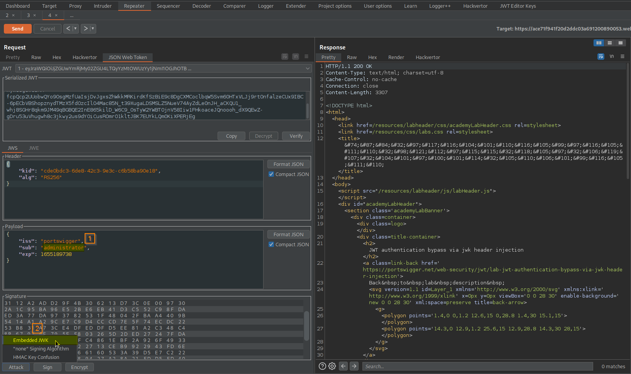
Task: Click the exp value 1655189738
Action: coord(56,254)
